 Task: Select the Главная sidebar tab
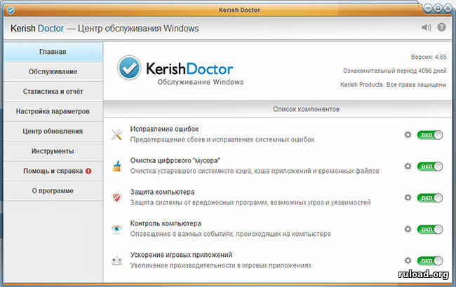coord(53,52)
